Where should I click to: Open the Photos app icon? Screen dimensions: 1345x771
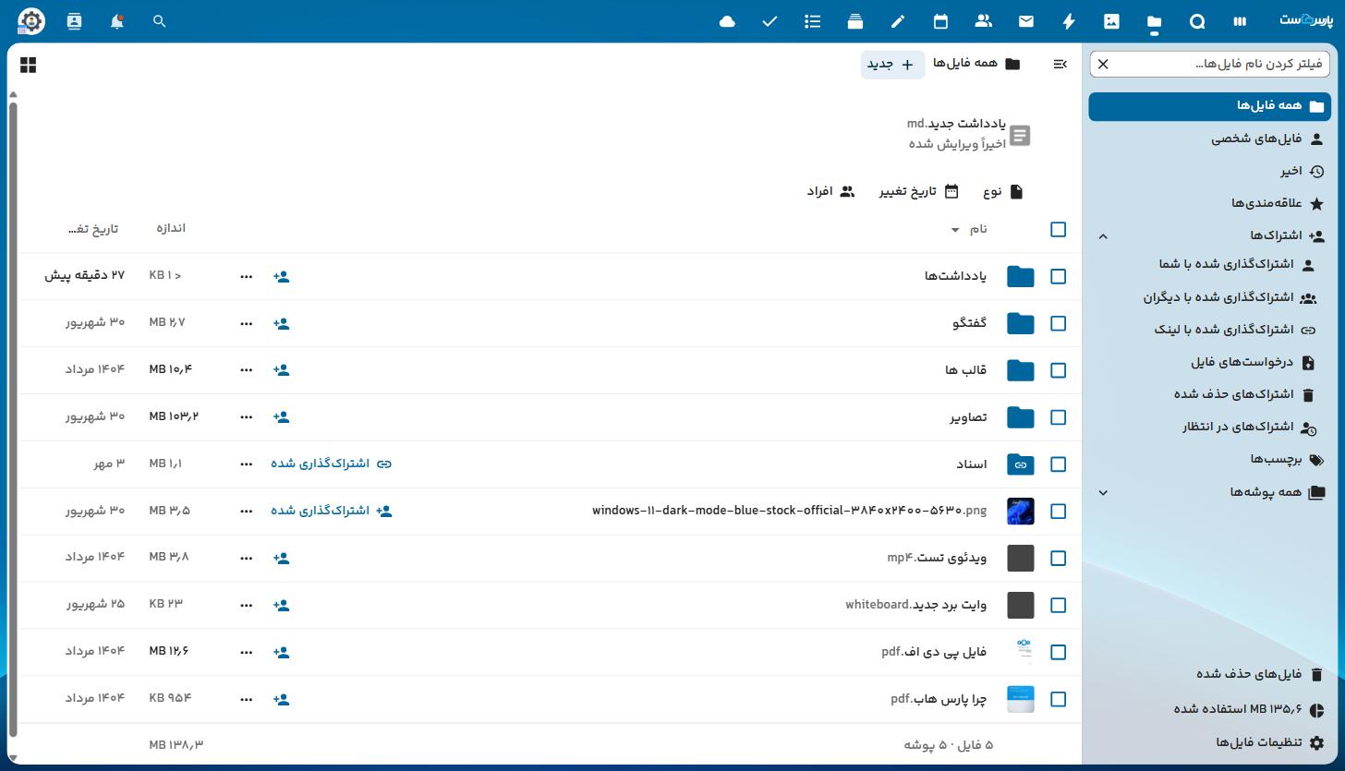(1111, 21)
